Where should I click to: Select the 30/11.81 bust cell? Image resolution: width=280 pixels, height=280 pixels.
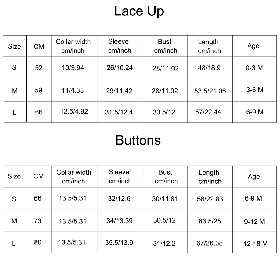(x=165, y=199)
